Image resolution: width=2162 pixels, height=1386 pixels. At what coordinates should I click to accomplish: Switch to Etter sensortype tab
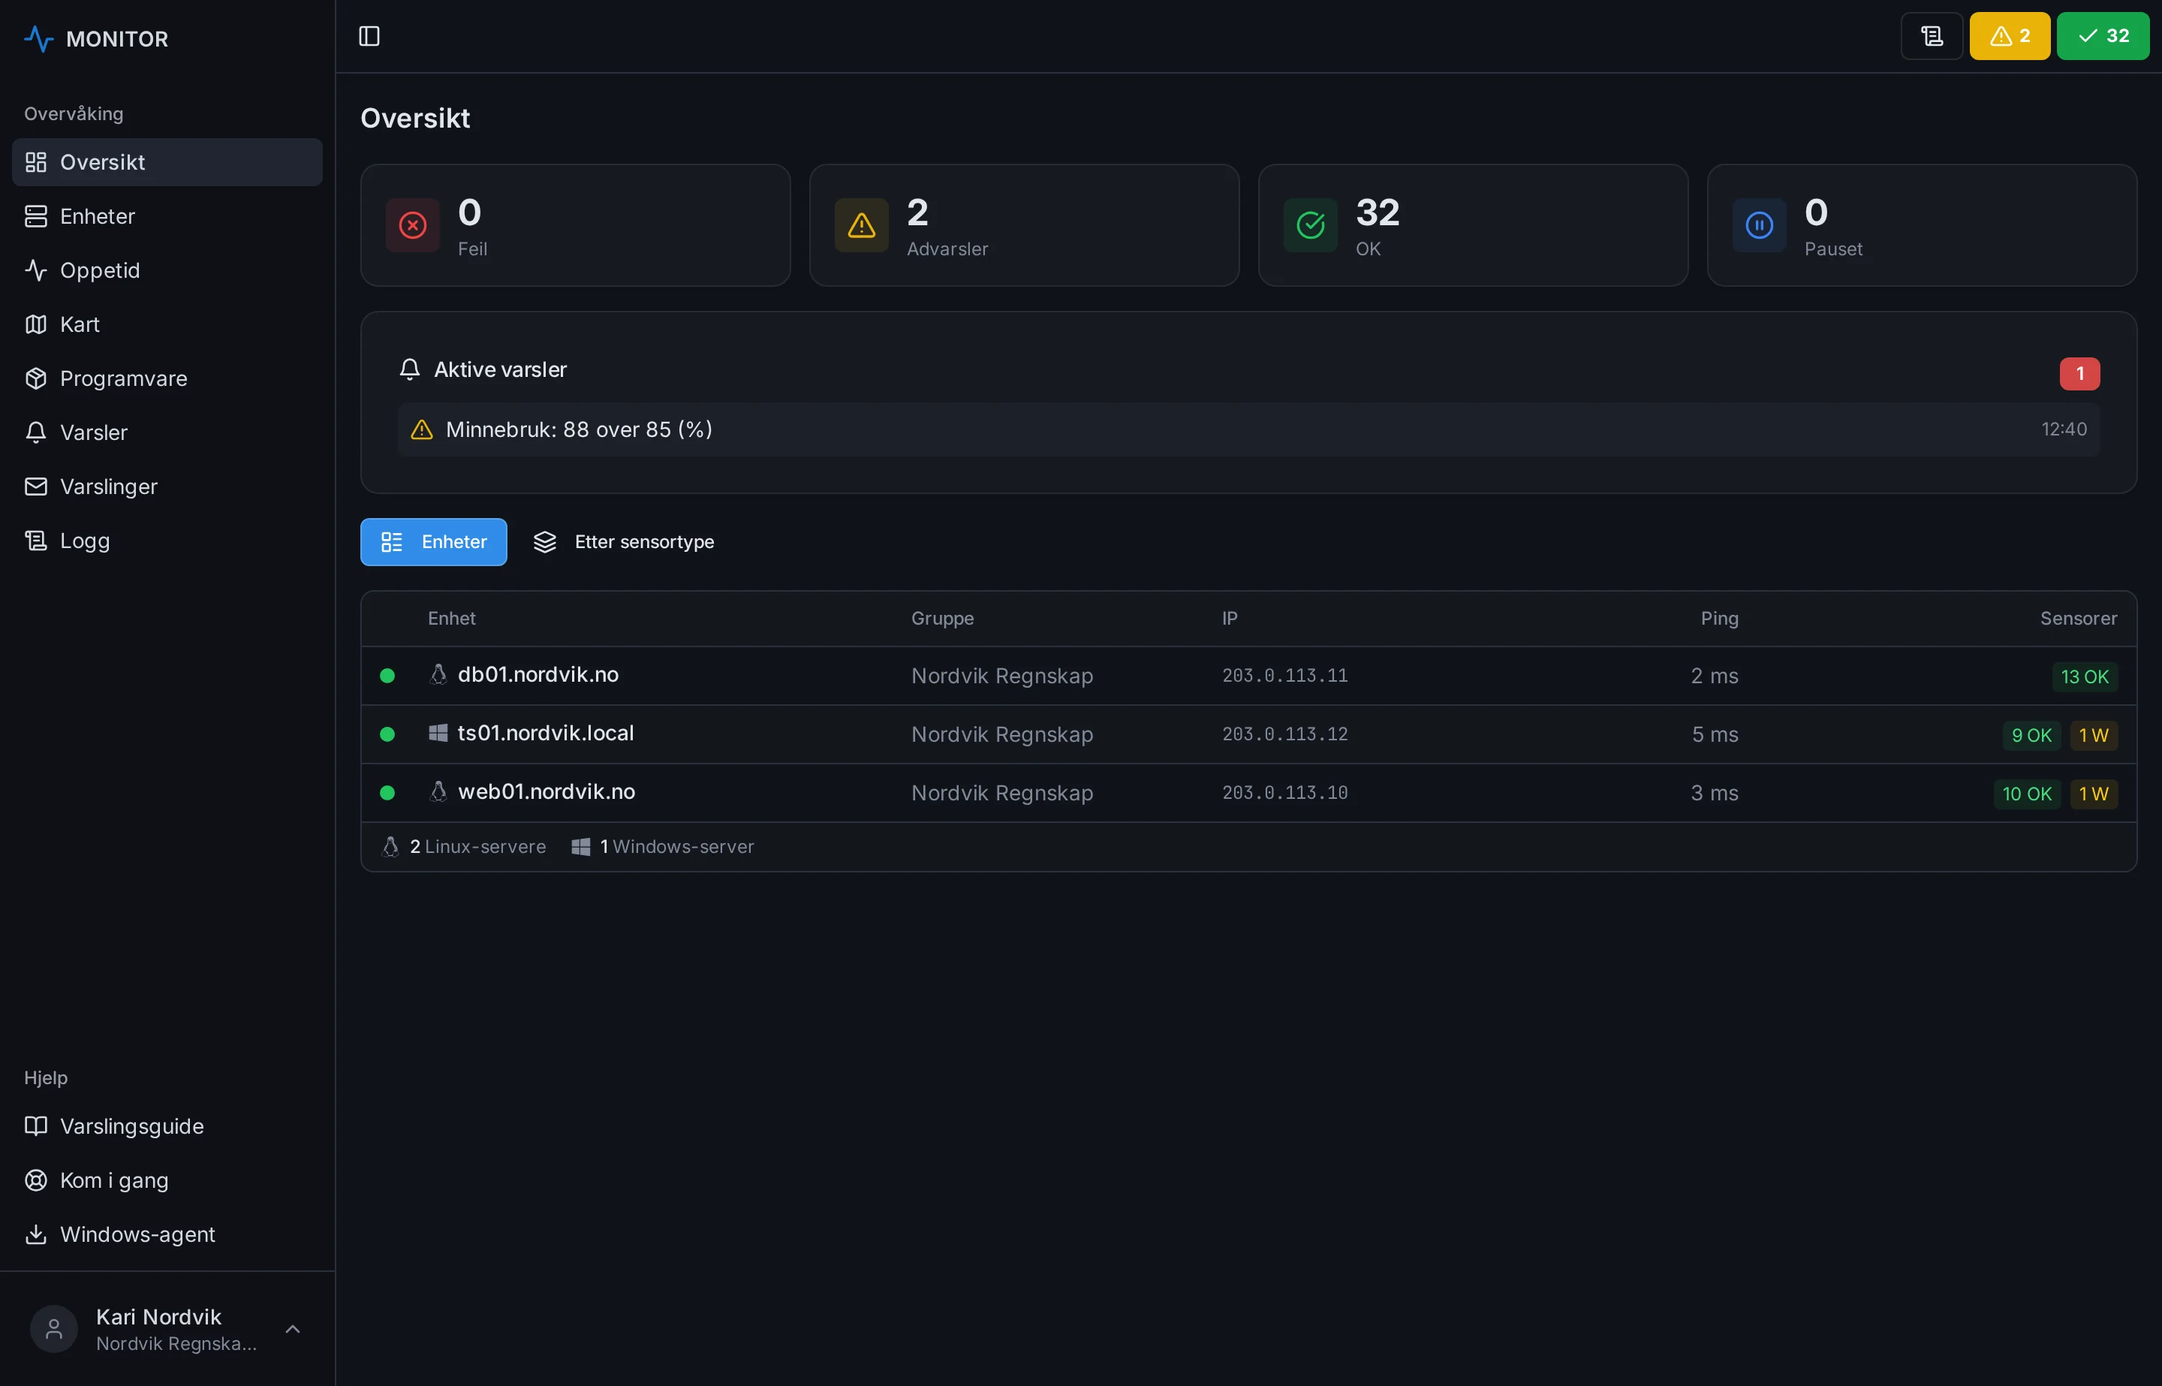(624, 542)
